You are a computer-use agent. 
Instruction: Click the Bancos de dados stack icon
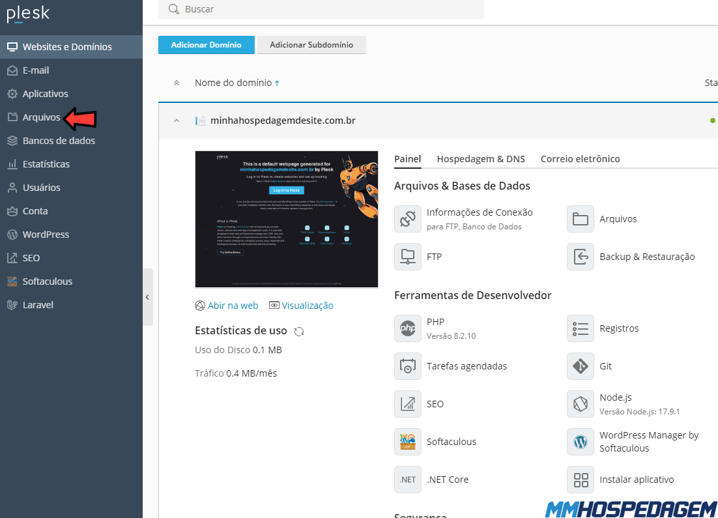pos(12,141)
